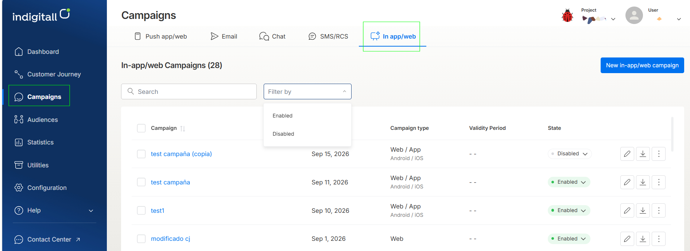Download the test campaña (copia) campaign
690x251 pixels.
pyautogui.click(x=643, y=154)
